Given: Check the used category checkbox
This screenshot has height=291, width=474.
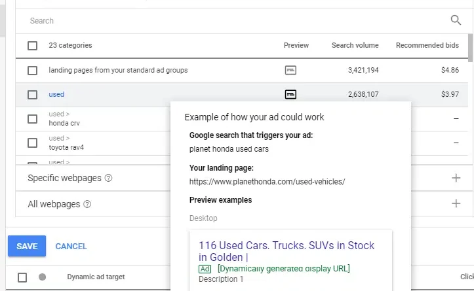Looking at the screenshot, I should pos(33,94).
